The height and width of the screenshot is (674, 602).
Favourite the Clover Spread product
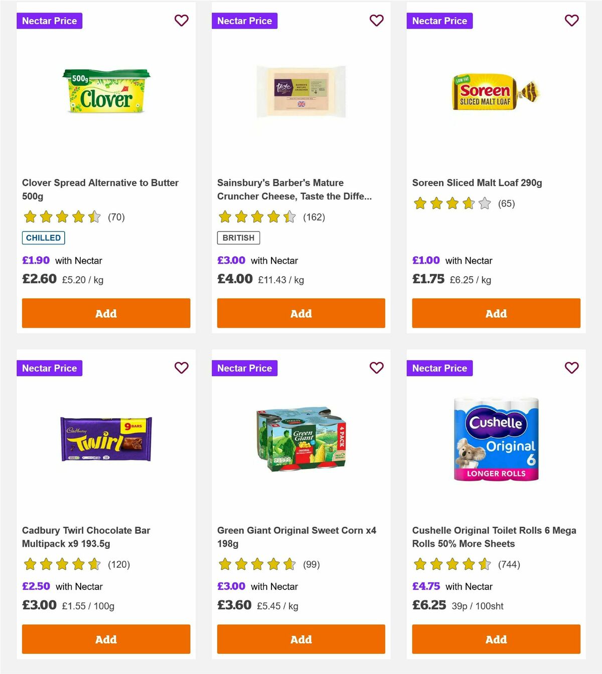182,21
